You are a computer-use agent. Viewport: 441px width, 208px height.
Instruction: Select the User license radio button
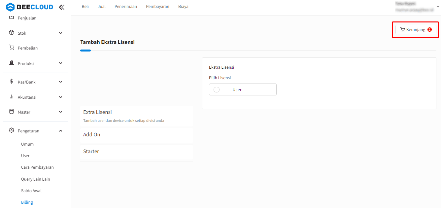[x=217, y=90]
